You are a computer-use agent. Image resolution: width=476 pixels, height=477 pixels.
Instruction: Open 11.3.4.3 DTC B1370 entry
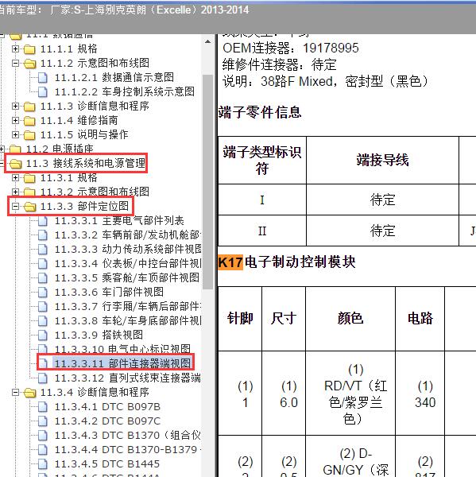click(128, 436)
